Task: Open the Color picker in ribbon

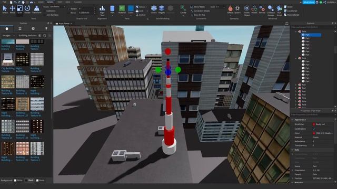Action: tap(131, 10)
